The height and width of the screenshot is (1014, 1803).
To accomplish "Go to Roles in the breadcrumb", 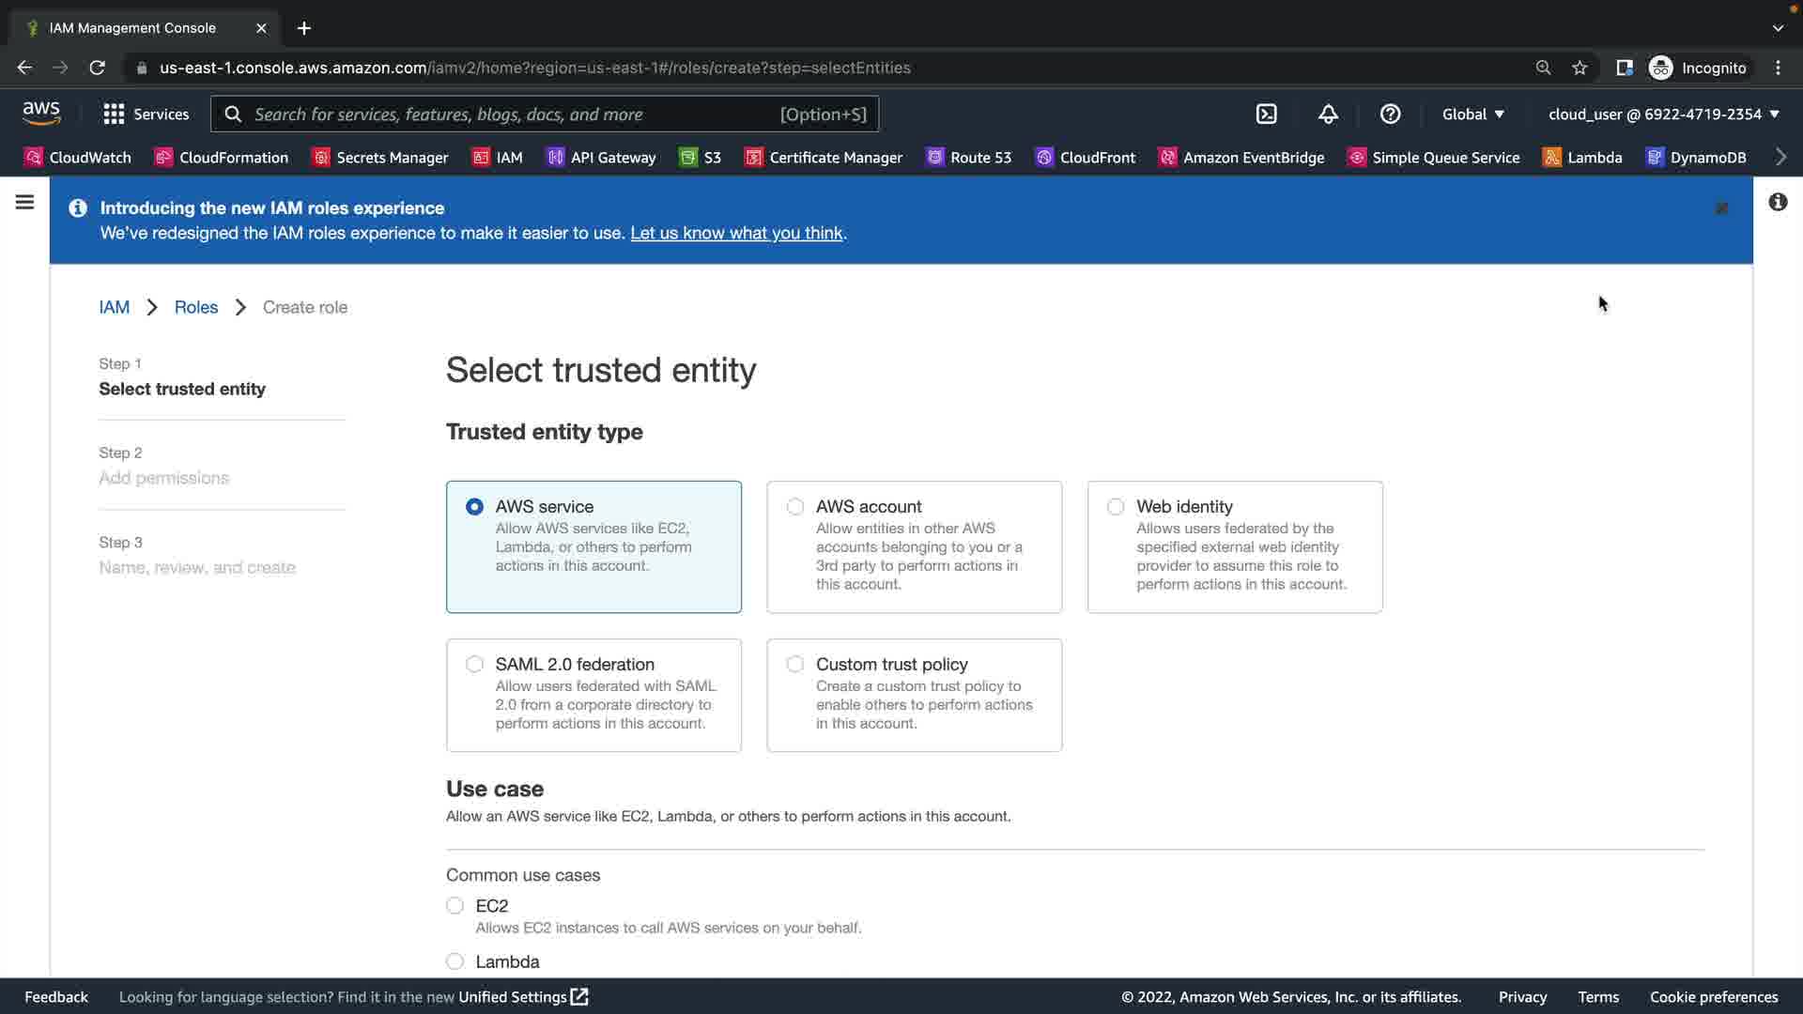I will (x=195, y=307).
